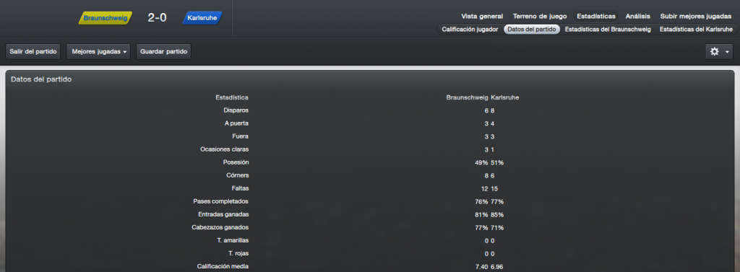
Task: Click the 2-0 match score
Action: coord(157,18)
